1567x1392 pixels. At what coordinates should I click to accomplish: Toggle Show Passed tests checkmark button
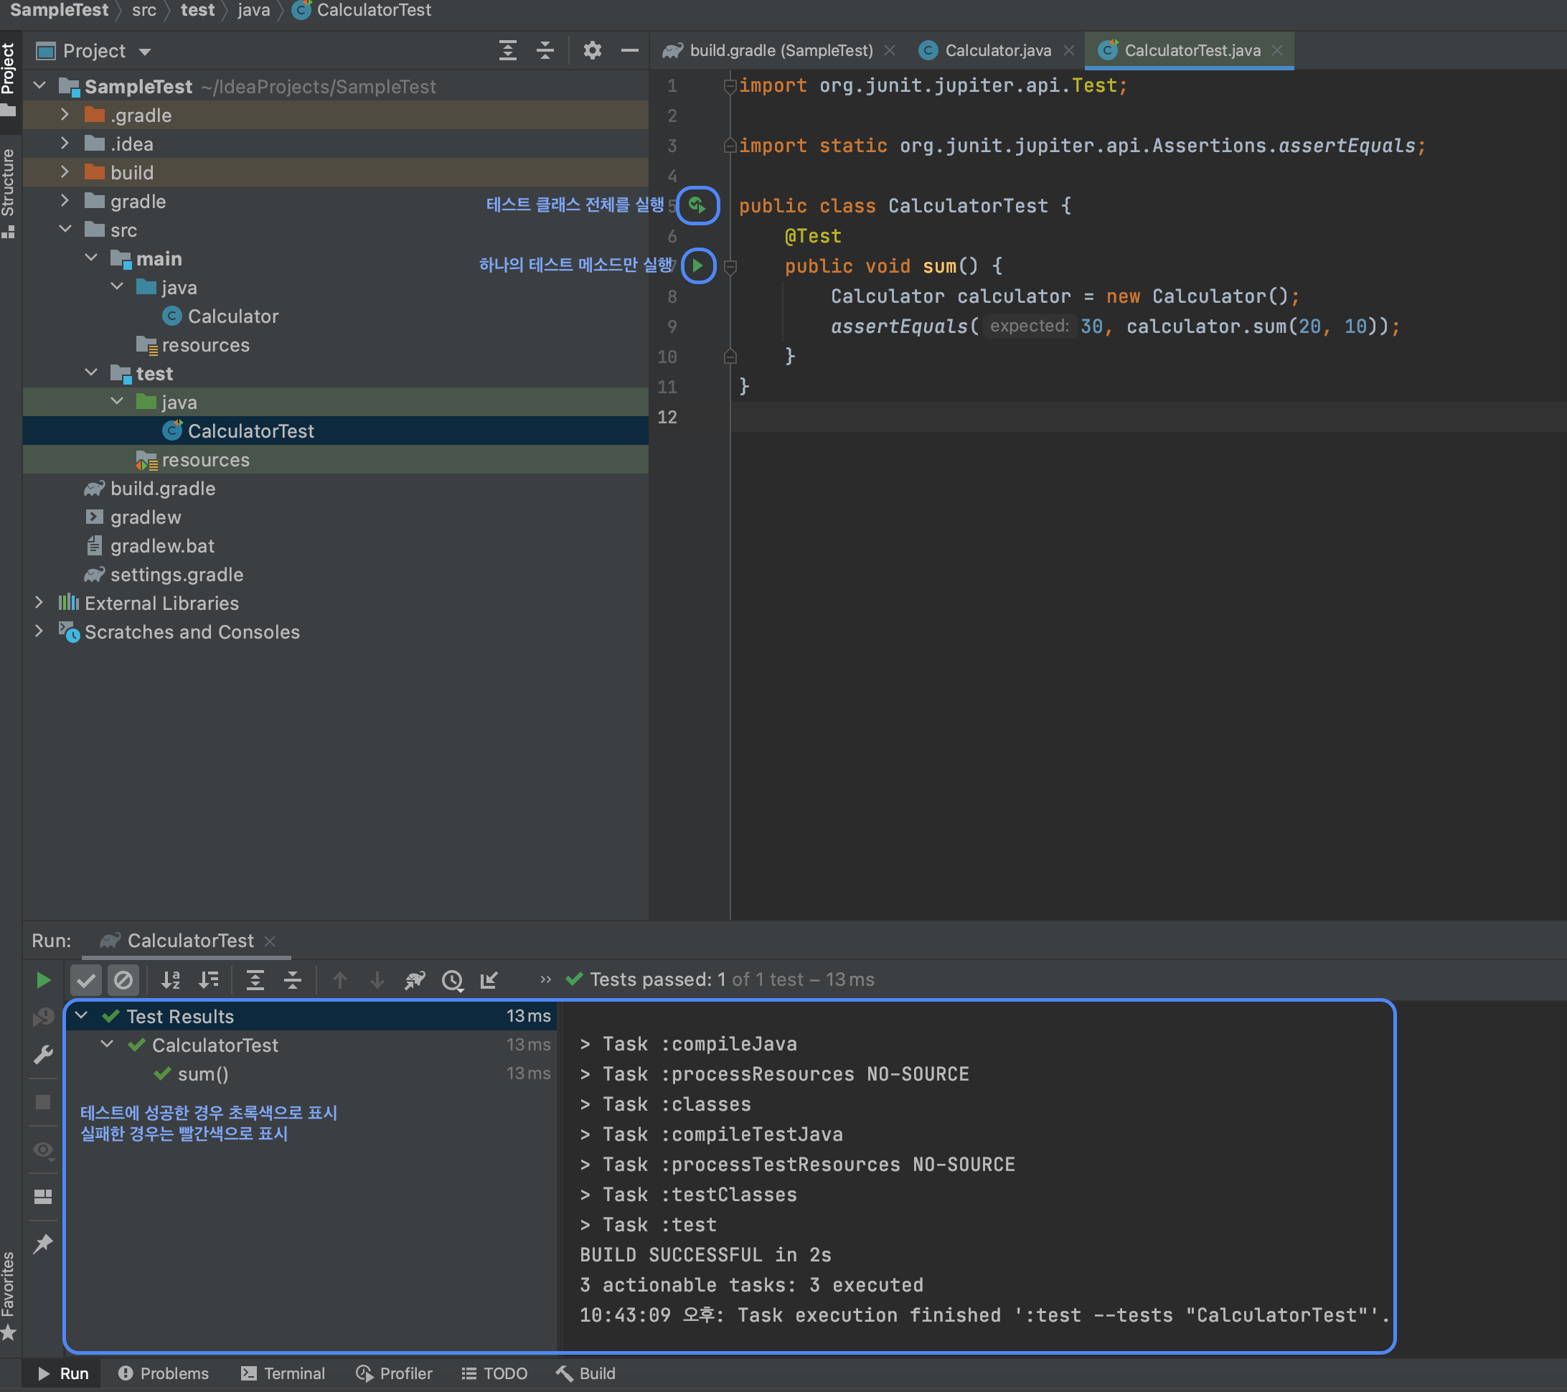pyautogui.click(x=86, y=979)
